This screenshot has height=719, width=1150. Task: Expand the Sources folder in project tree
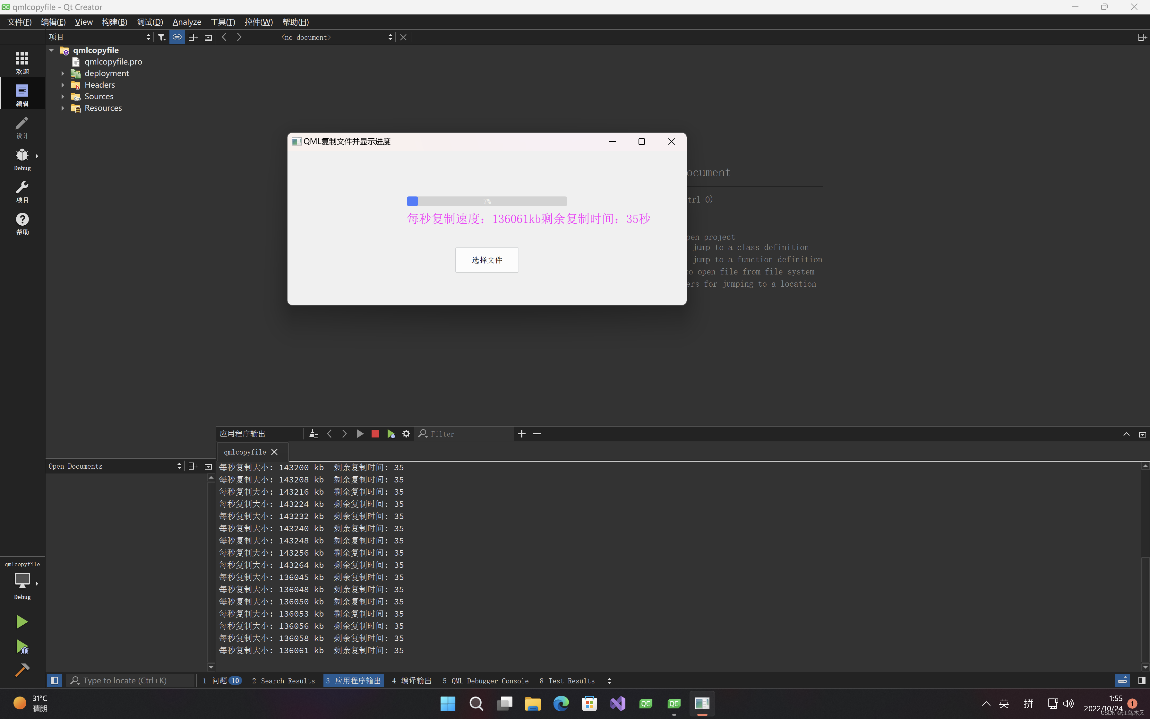63,97
